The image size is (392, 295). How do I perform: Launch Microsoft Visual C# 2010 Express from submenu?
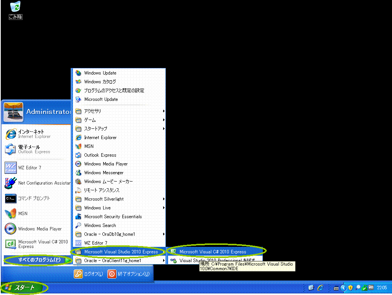pos(215,252)
